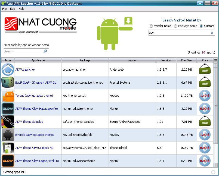This screenshot has height=176, width=219.
Task: Click the Crystal Black HD theme icon
Action: click(x=8, y=148)
